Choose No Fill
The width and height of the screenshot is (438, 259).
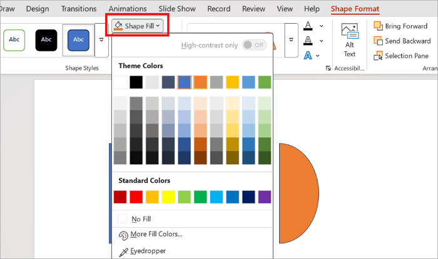(192, 219)
